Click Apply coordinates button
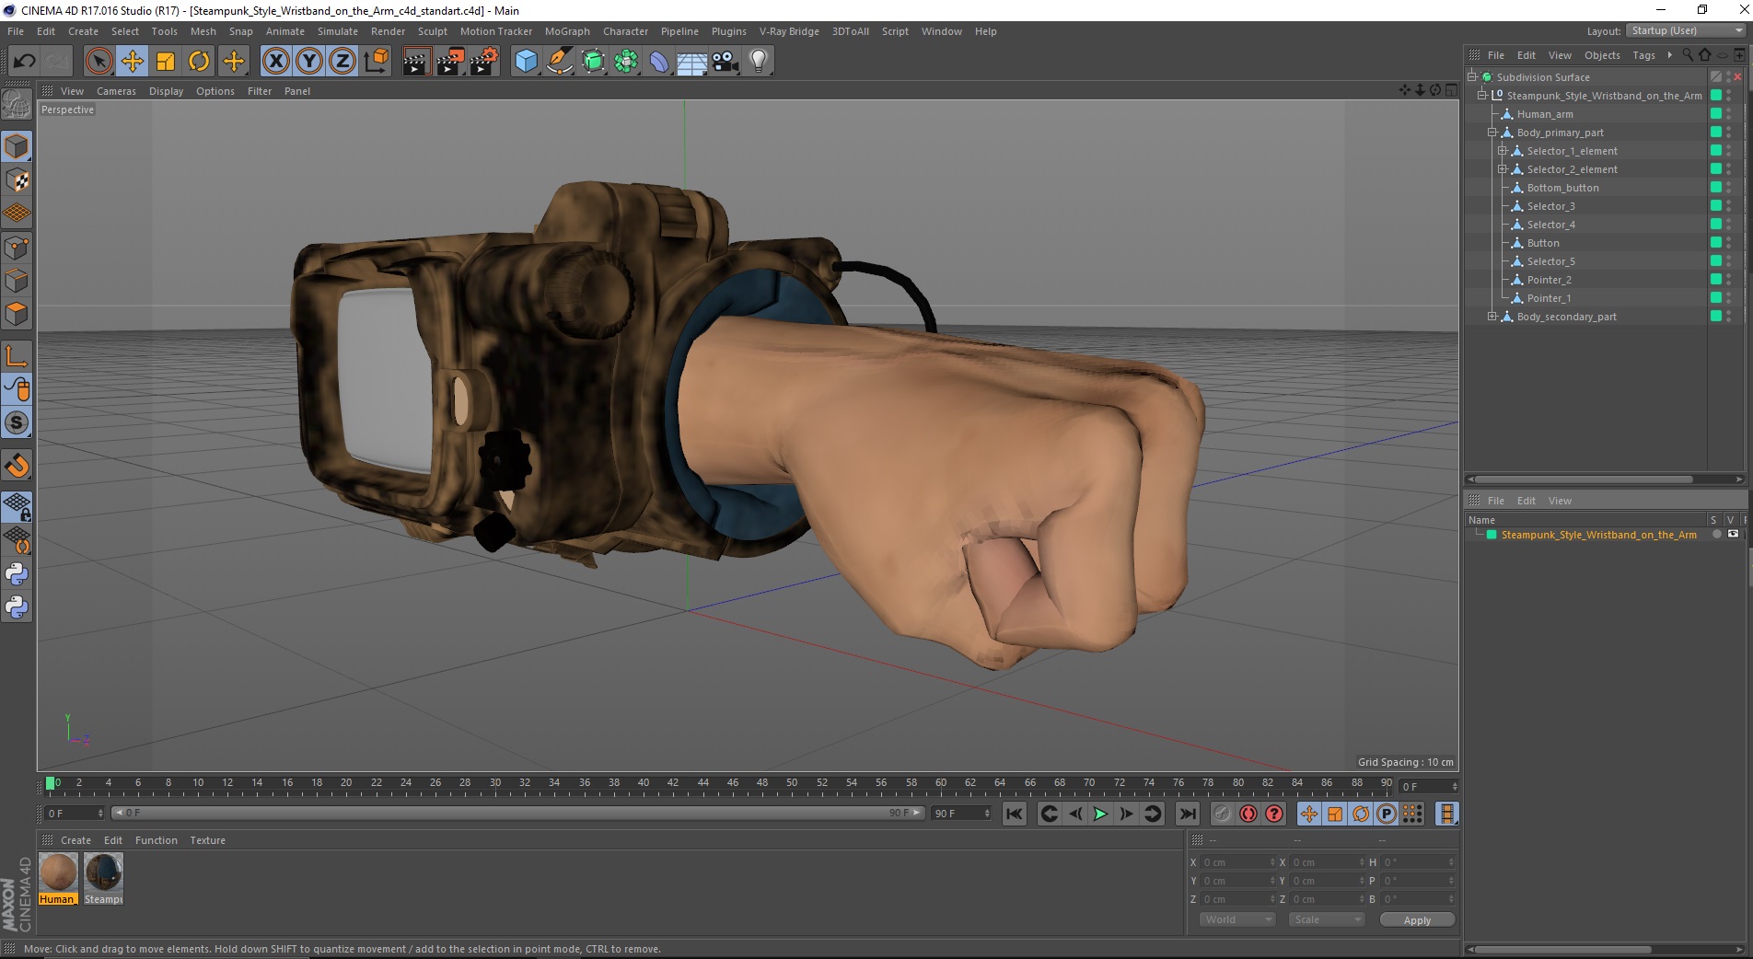This screenshot has width=1753, height=959. point(1417,920)
